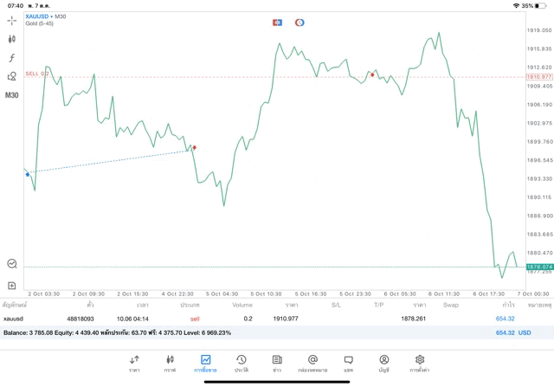Sort positions by the Profit column (กำไร)
554x387 pixels.
pos(508,305)
